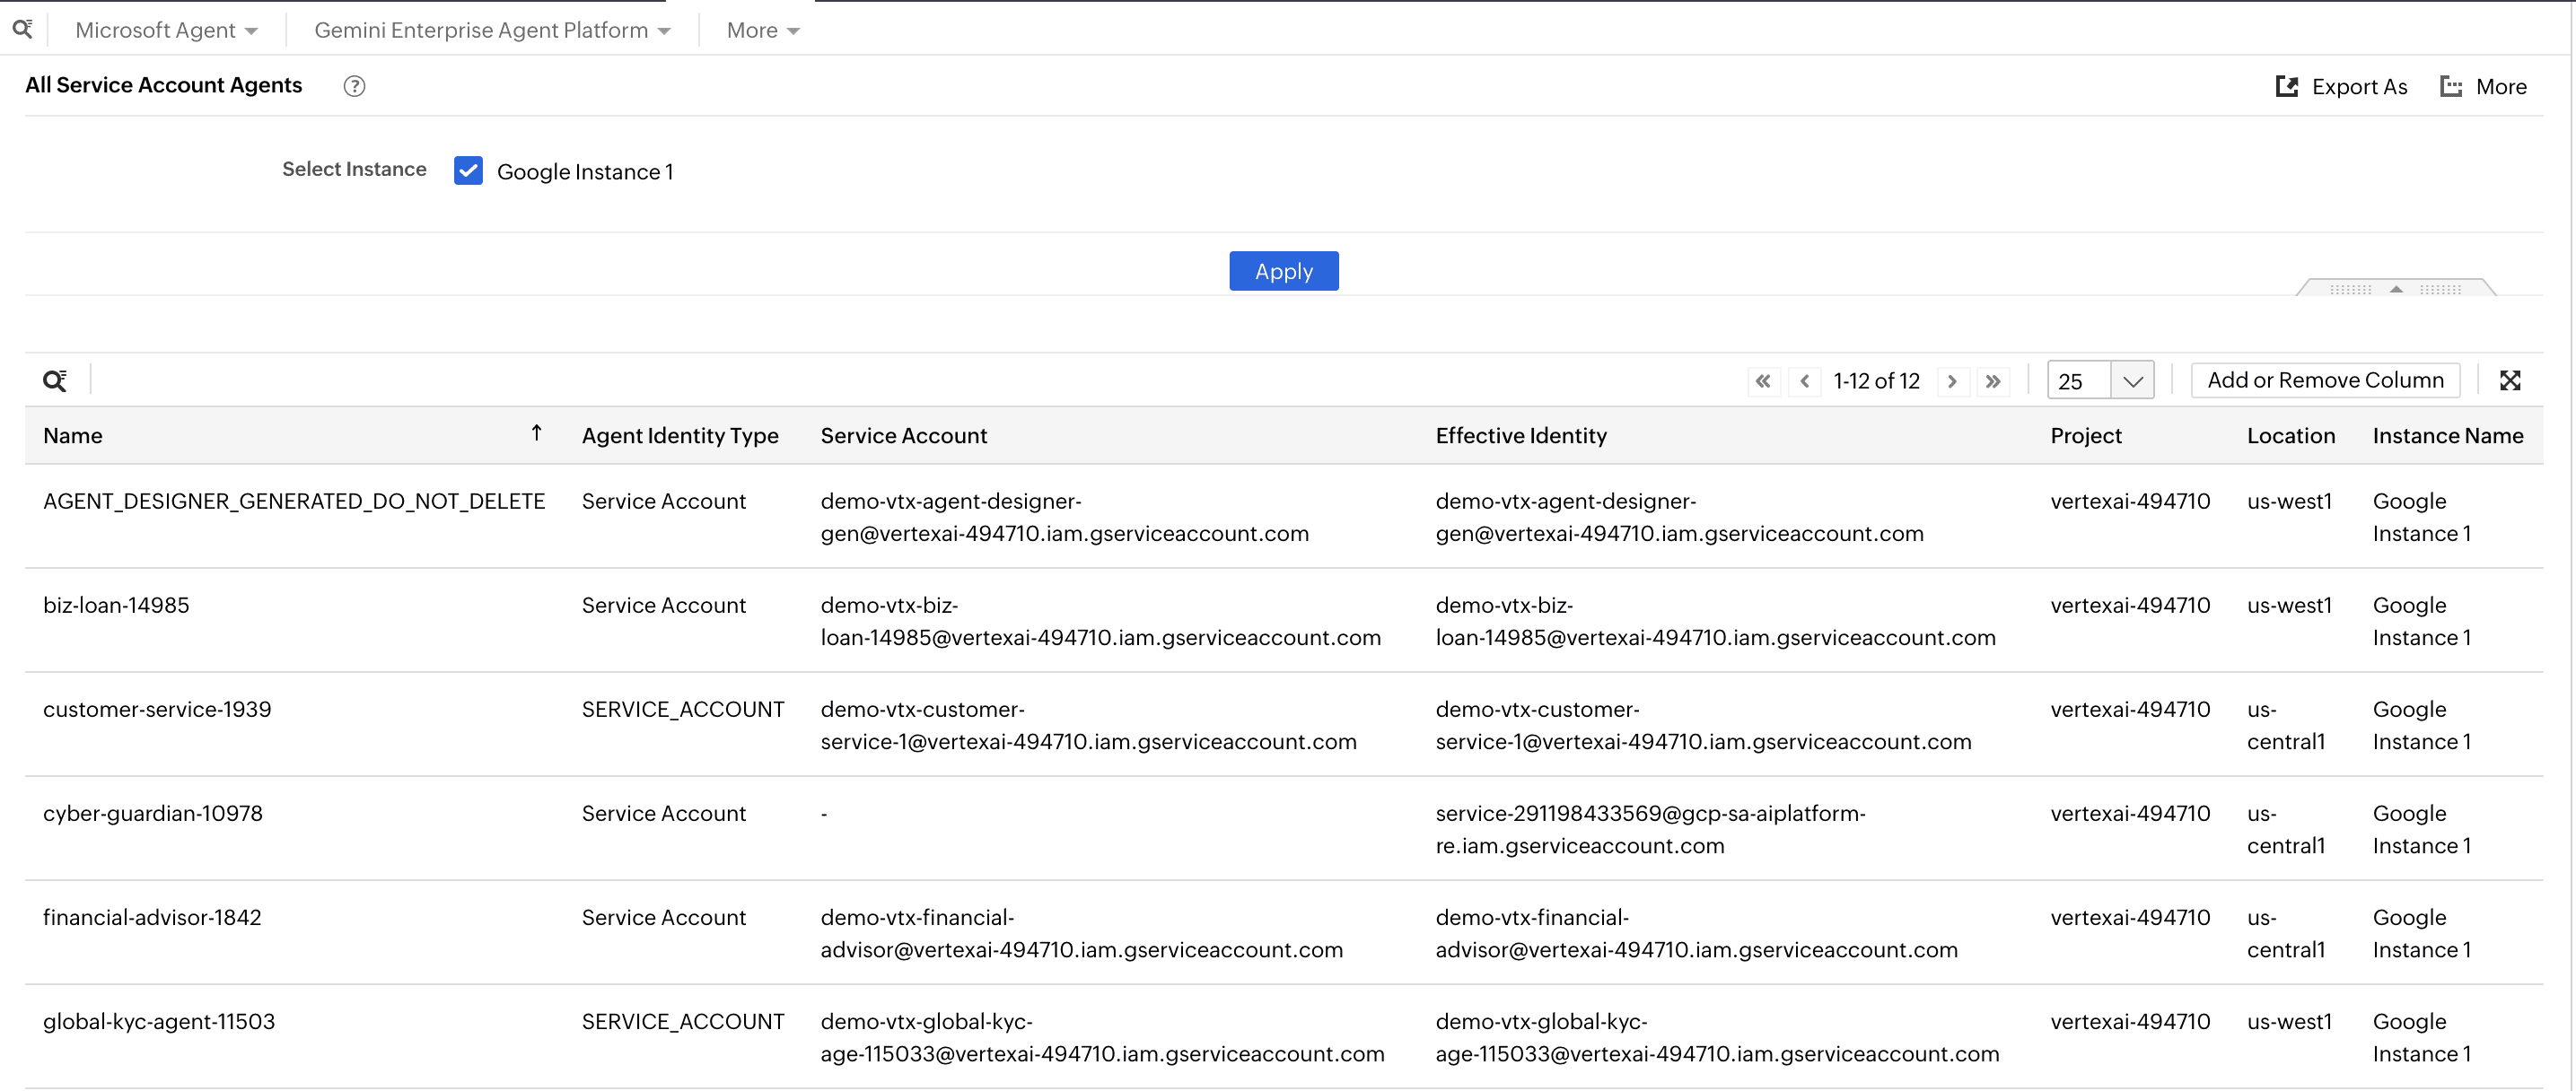Select biz-loan-14985 agent name
This screenshot has height=1091, width=2576.
coord(116,605)
